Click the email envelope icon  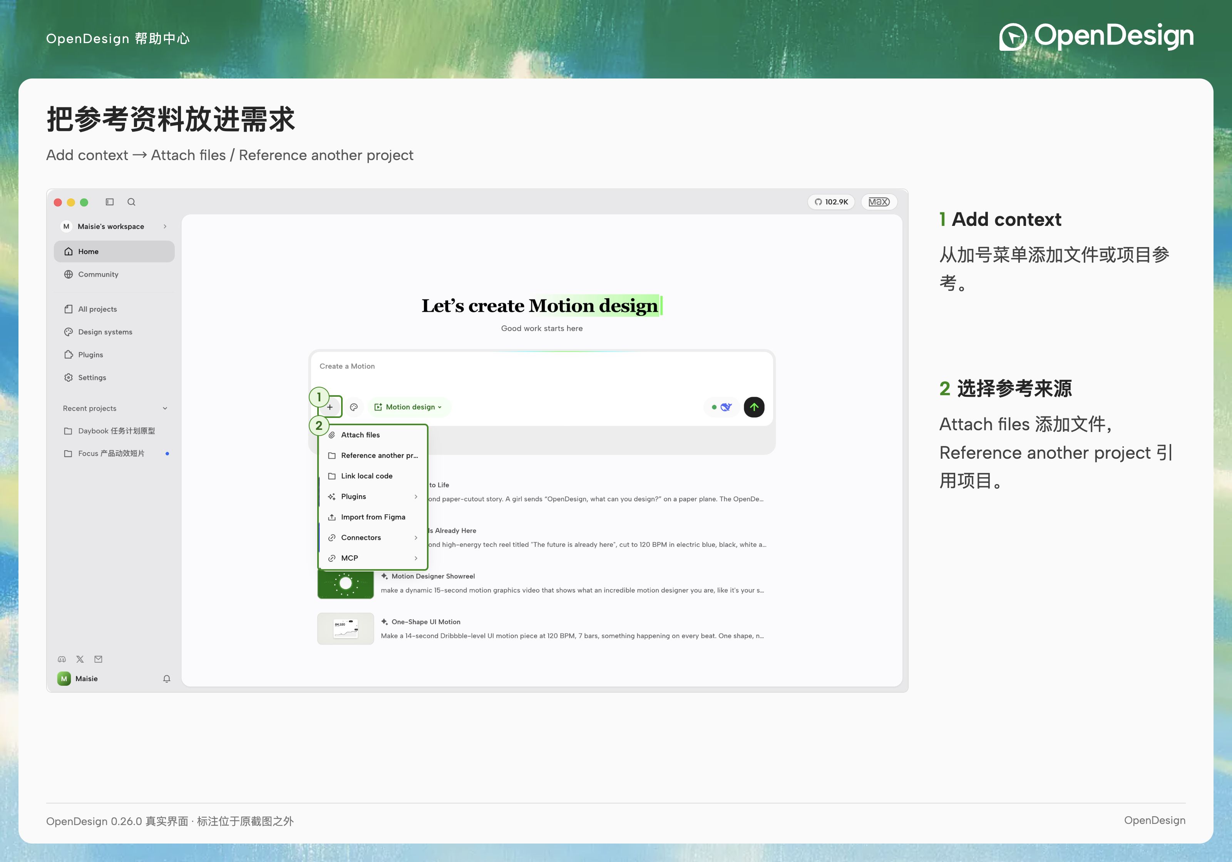[98, 659]
